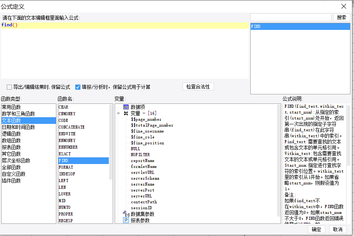This screenshot has width=354, height=236.
Task: Click the 数据集参数 dataset parameter icon
Action: (x=126, y=214)
